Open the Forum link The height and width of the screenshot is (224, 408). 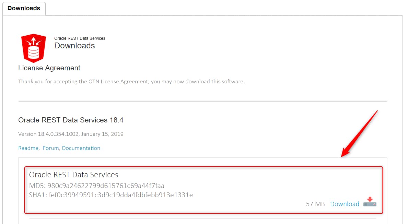51,148
